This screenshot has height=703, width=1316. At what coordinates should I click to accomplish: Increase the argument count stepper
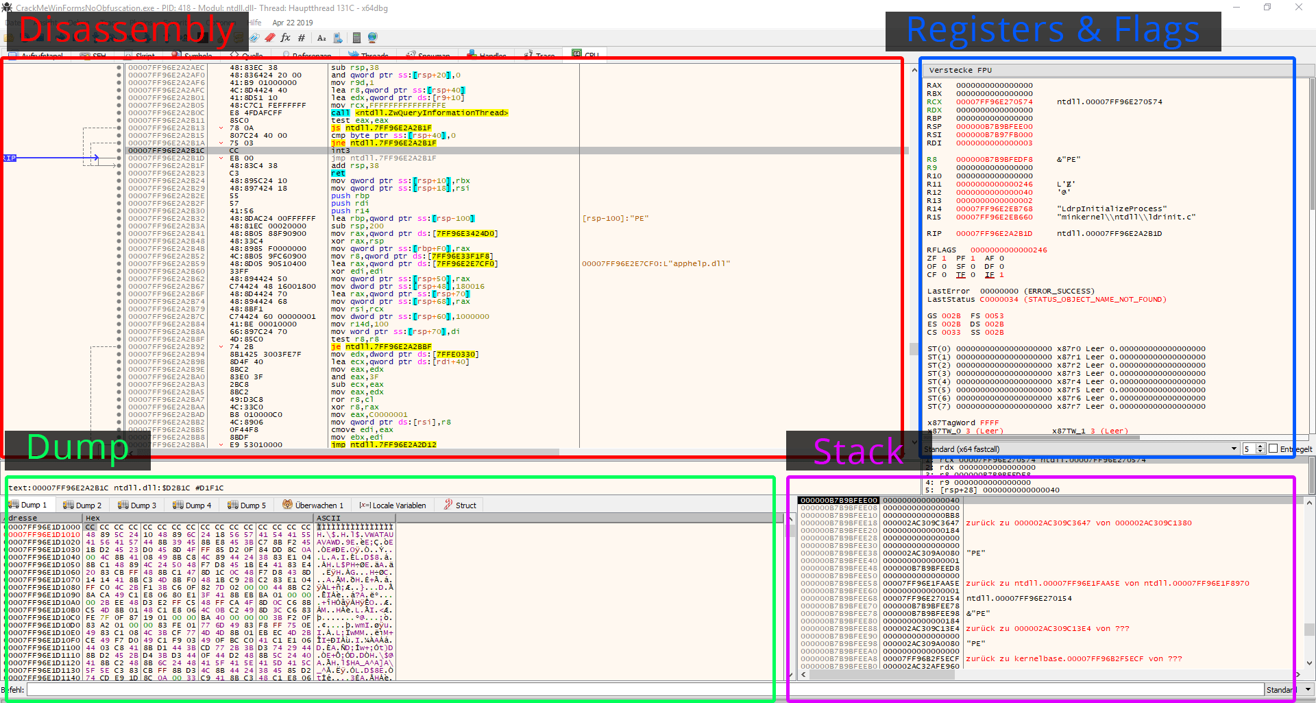tap(1261, 446)
